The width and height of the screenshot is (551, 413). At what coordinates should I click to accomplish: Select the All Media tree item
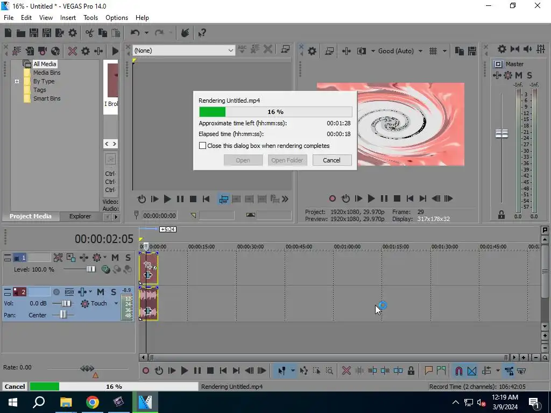tap(45, 64)
